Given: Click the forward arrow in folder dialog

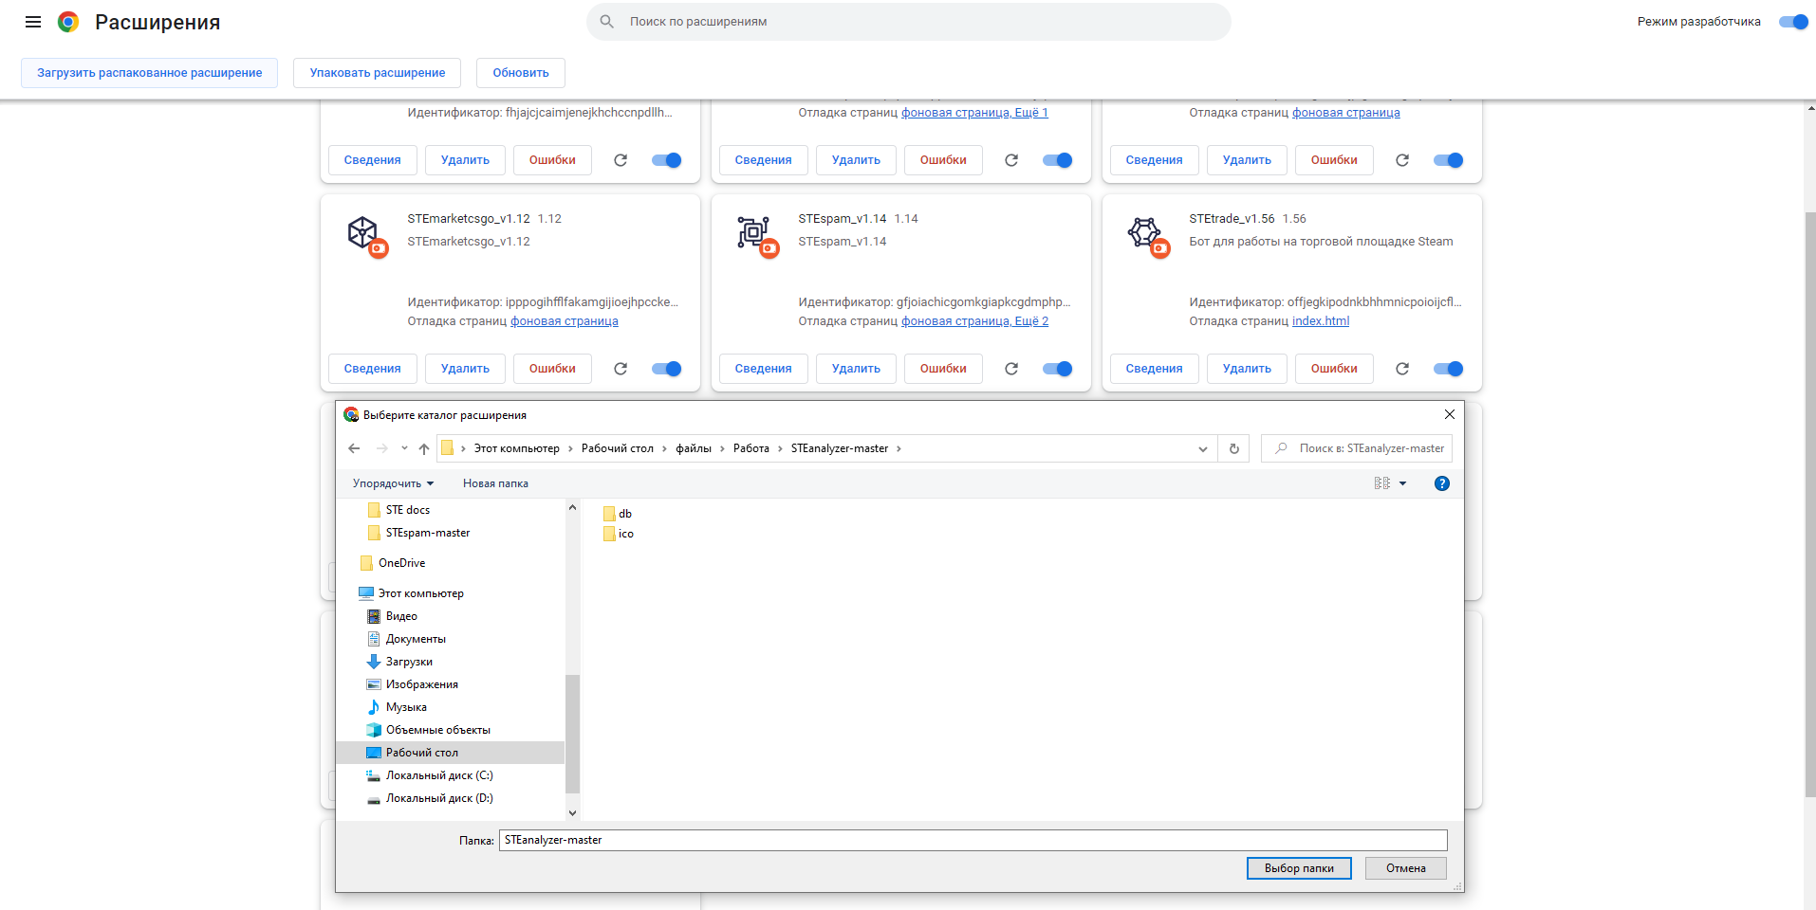Looking at the screenshot, I should (x=381, y=448).
